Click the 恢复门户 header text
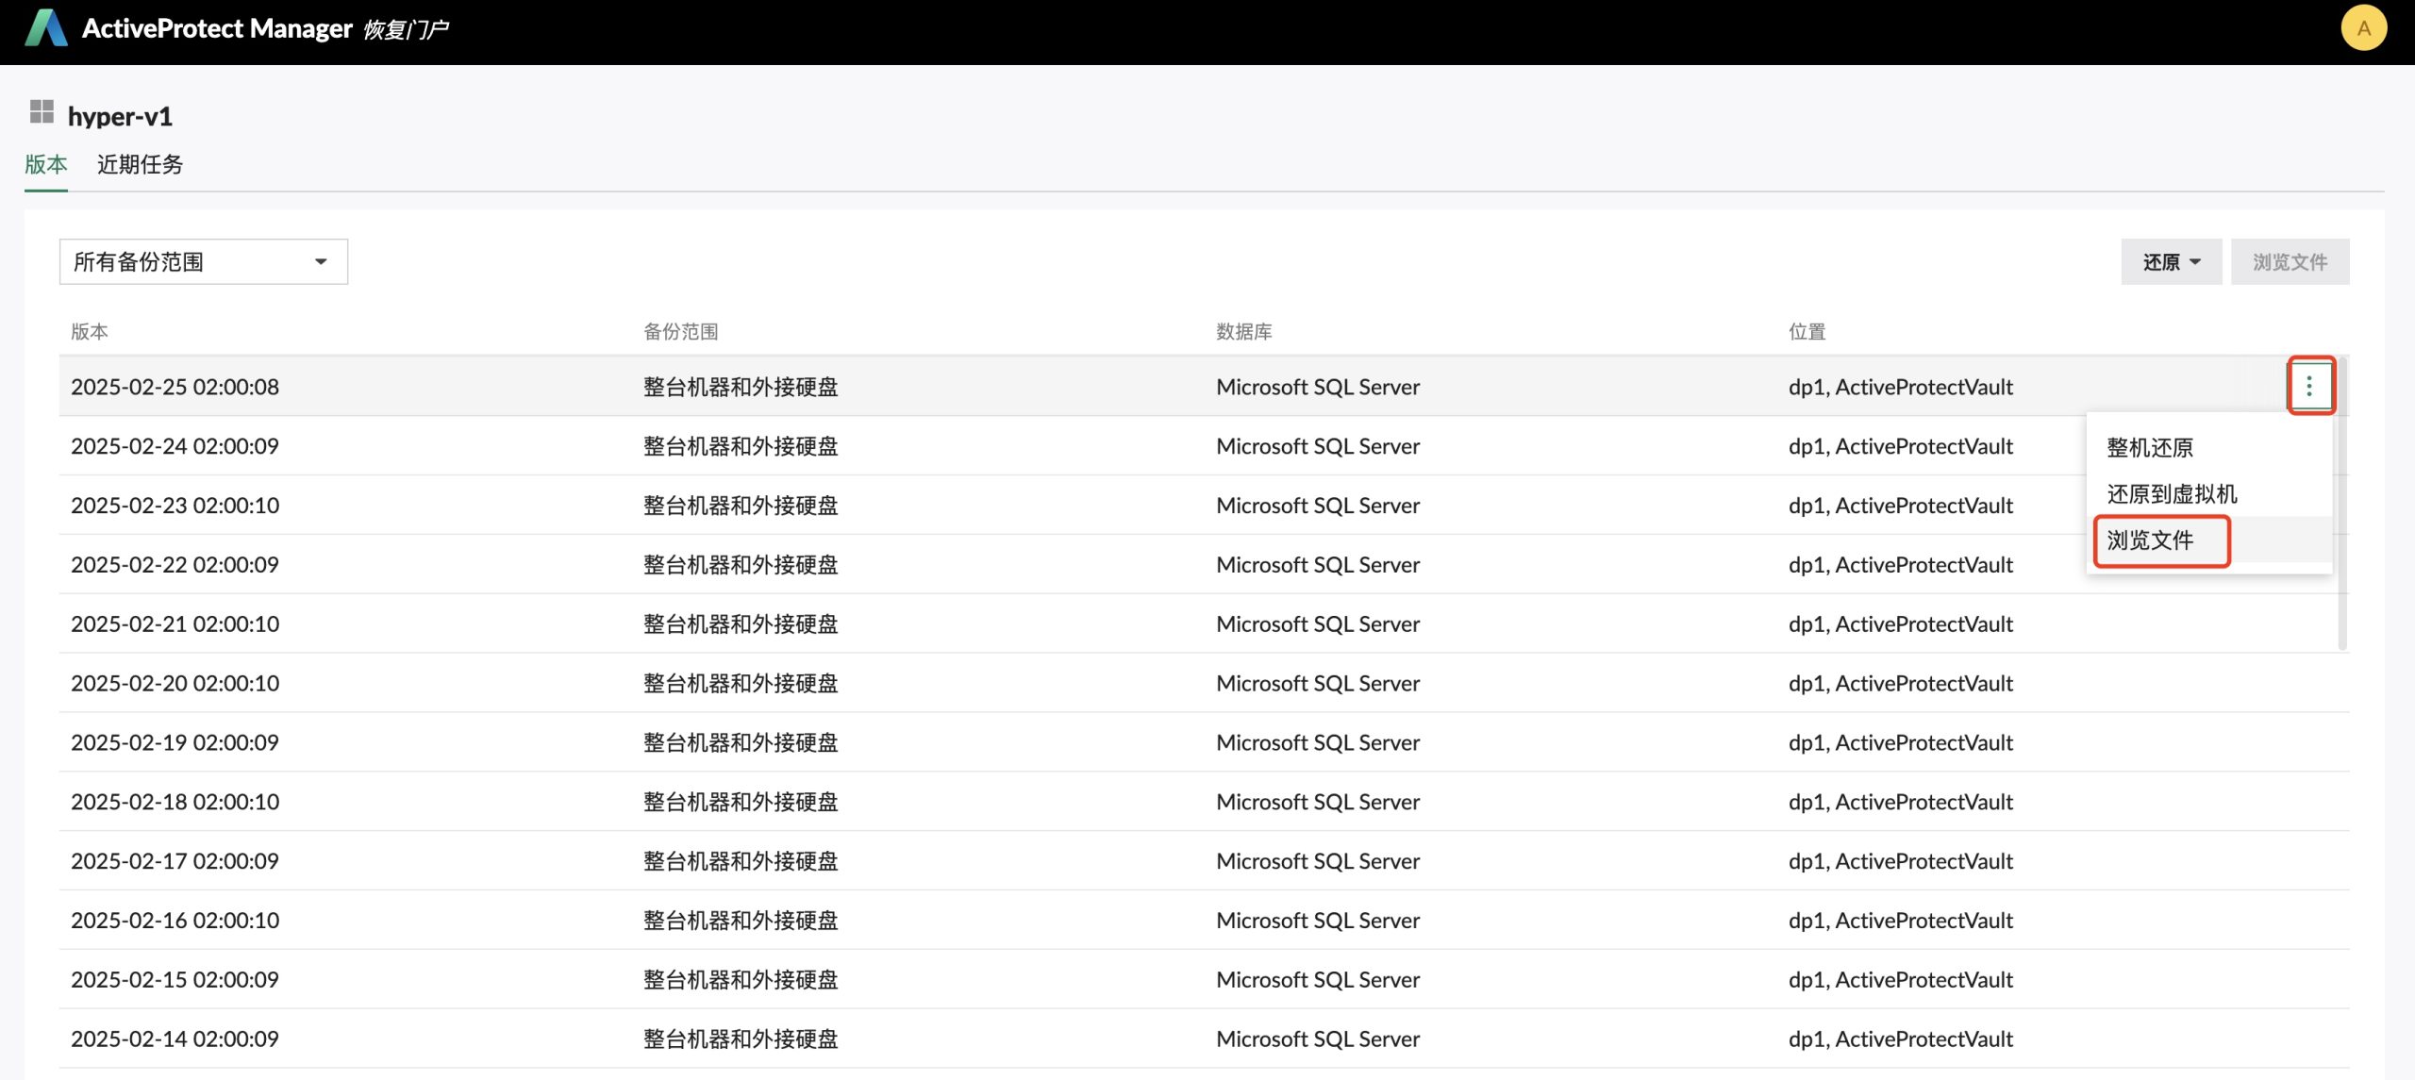 pos(406,29)
